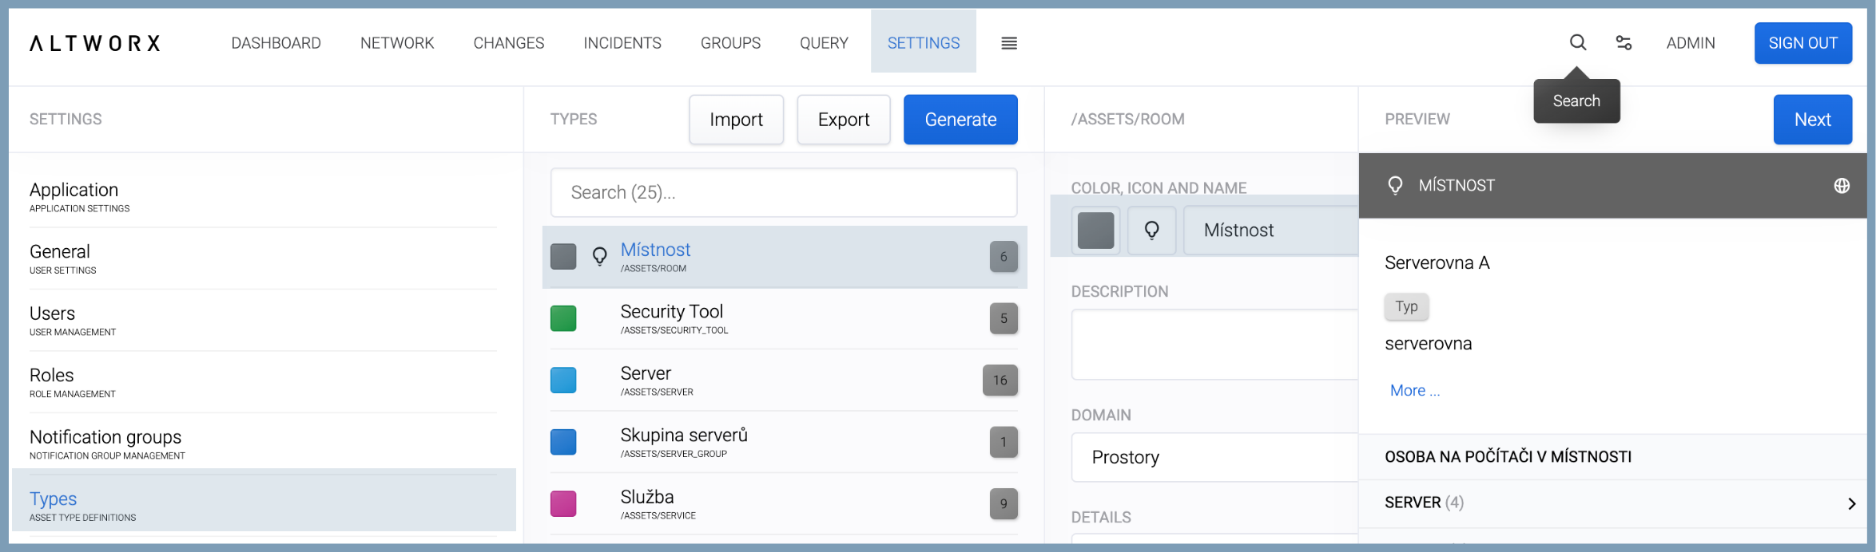Click the ALTWORX logo
The width and height of the screenshot is (1876, 552).
[95, 43]
